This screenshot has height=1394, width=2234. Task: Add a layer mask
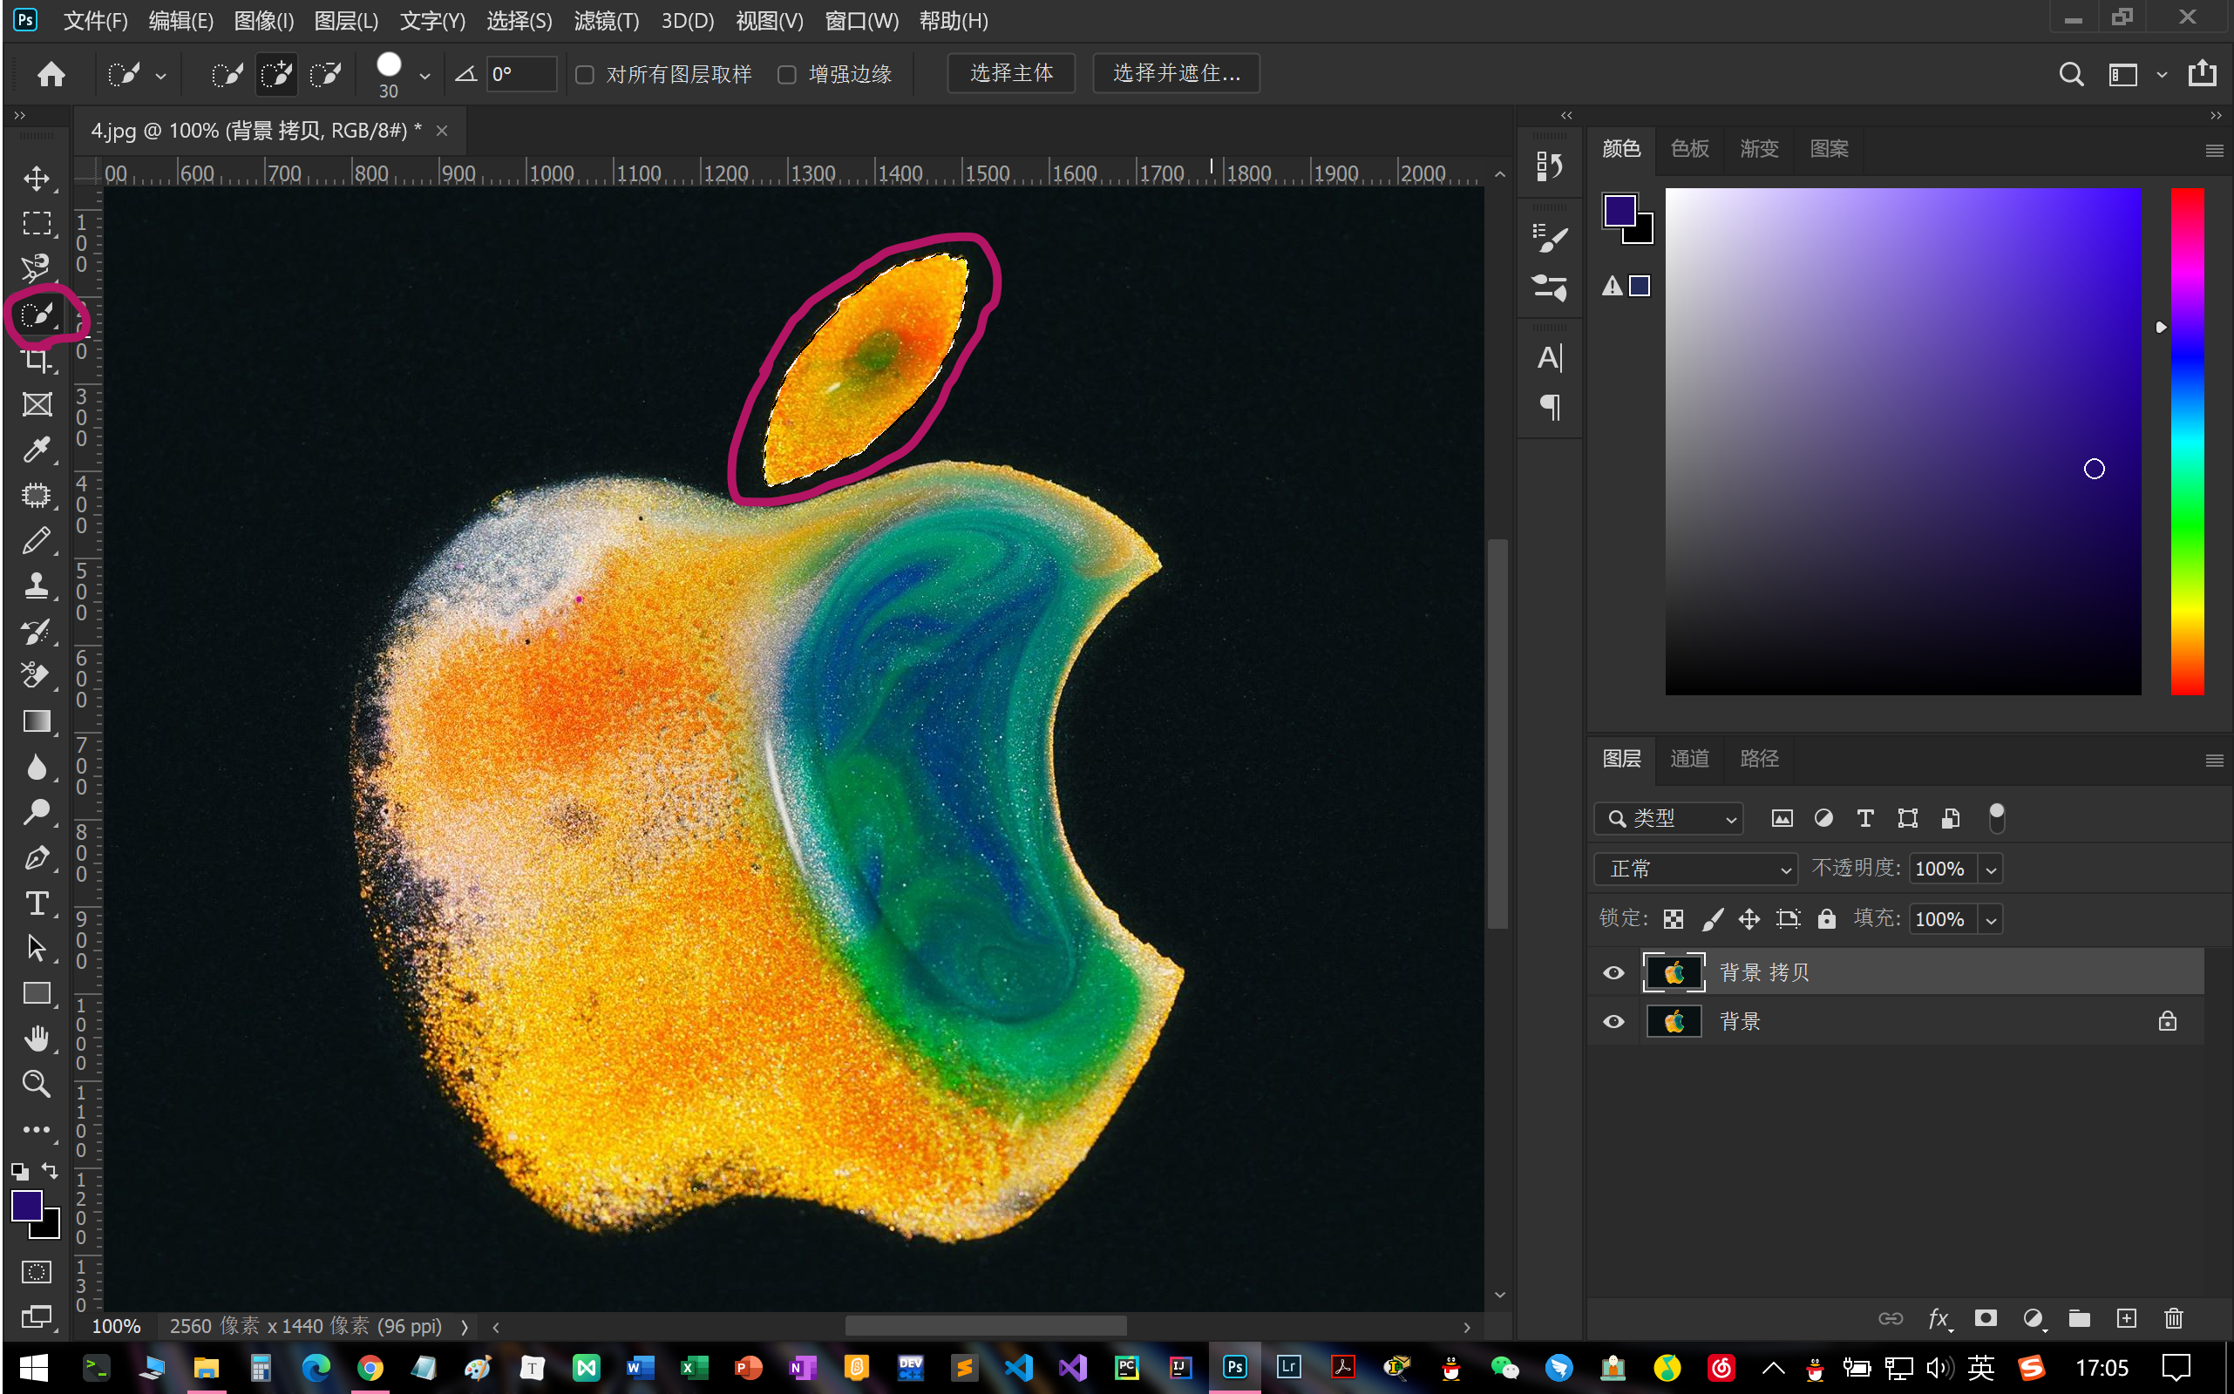pyautogui.click(x=1985, y=1318)
